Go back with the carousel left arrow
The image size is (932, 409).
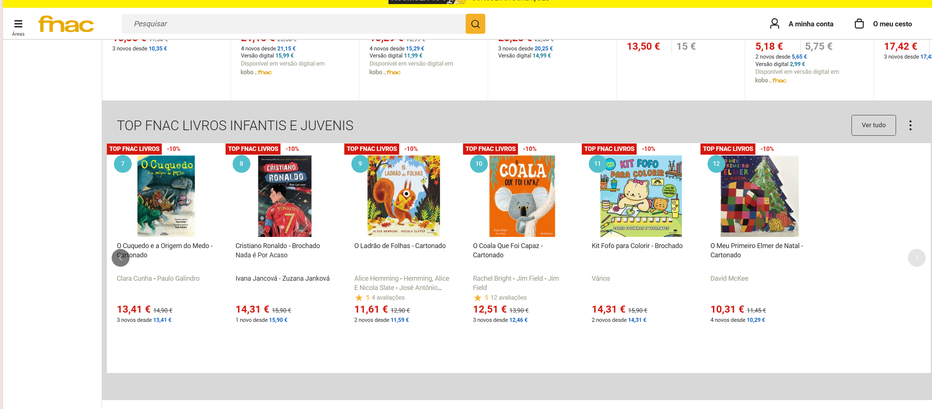tap(121, 257)
